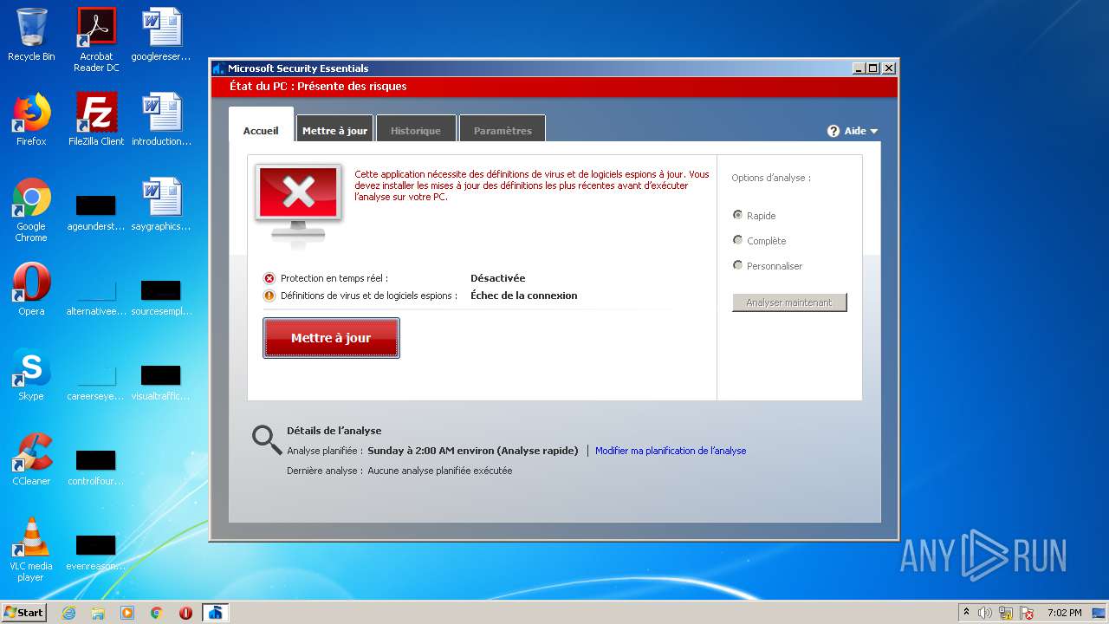Click the Chrome icon in taskbar

click(x=157, y=613)
